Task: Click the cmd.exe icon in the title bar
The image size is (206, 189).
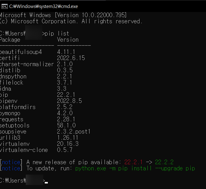Action: 5,6
